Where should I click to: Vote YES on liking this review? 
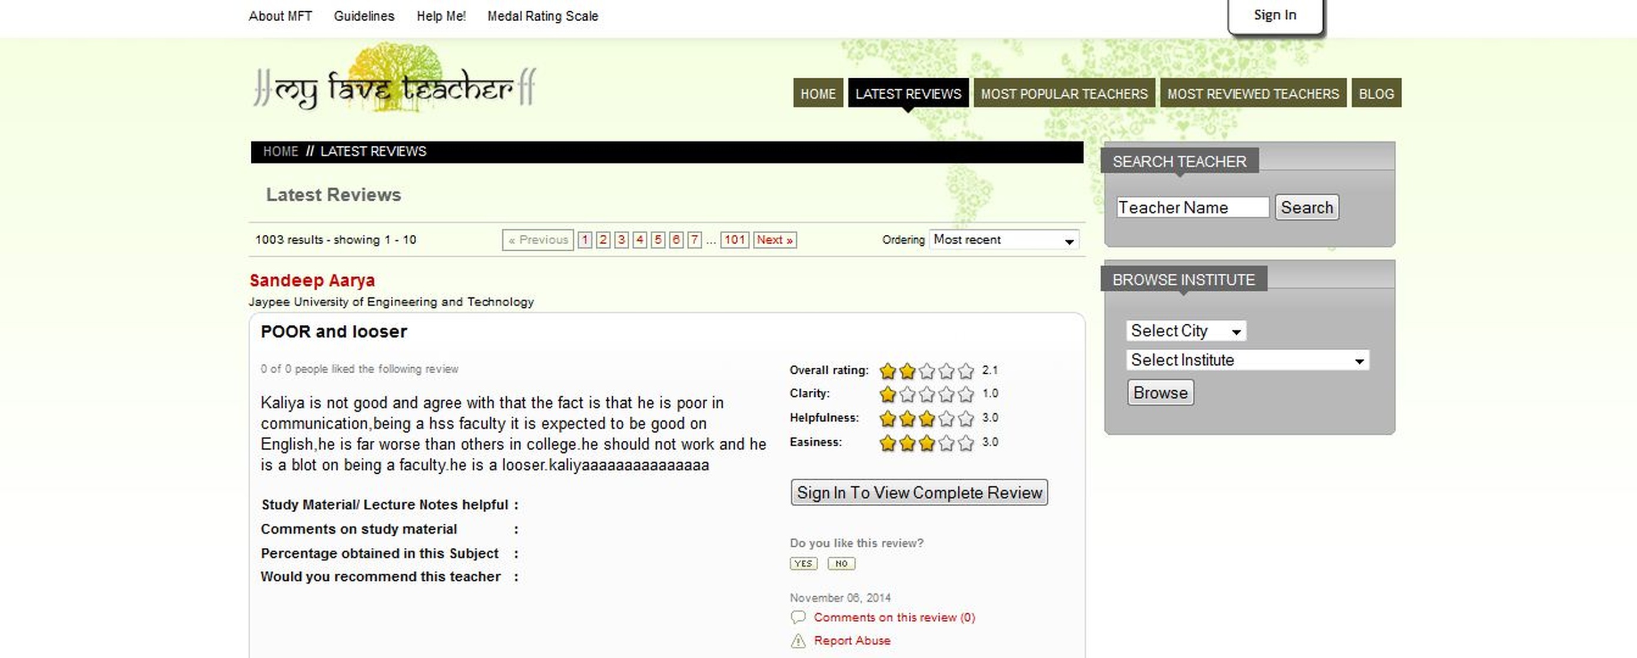tap(803, 563)
